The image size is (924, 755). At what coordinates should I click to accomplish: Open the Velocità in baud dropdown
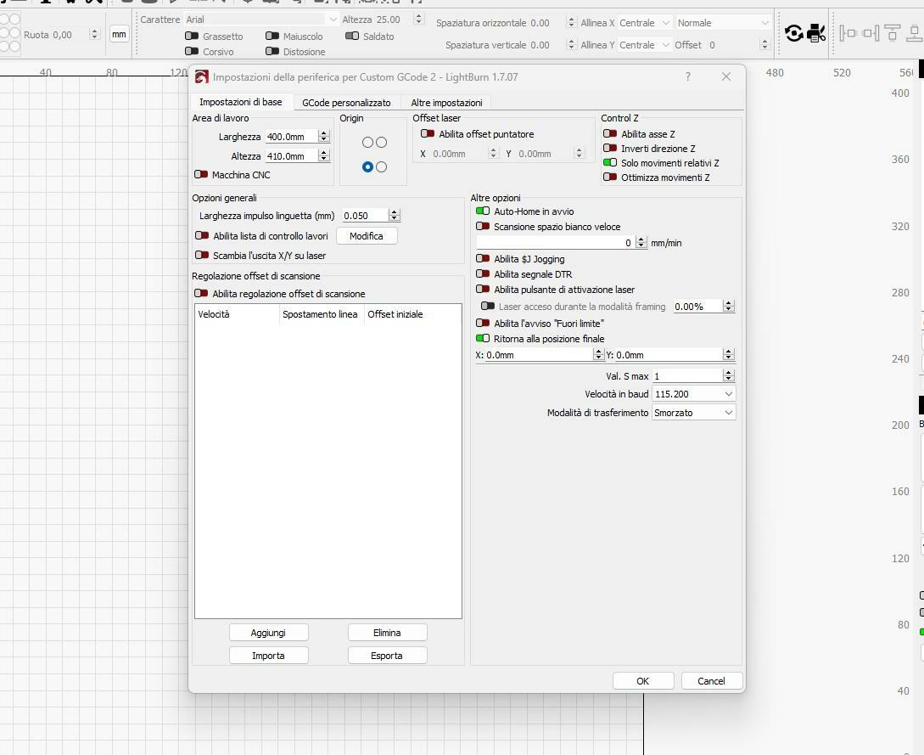693,394
